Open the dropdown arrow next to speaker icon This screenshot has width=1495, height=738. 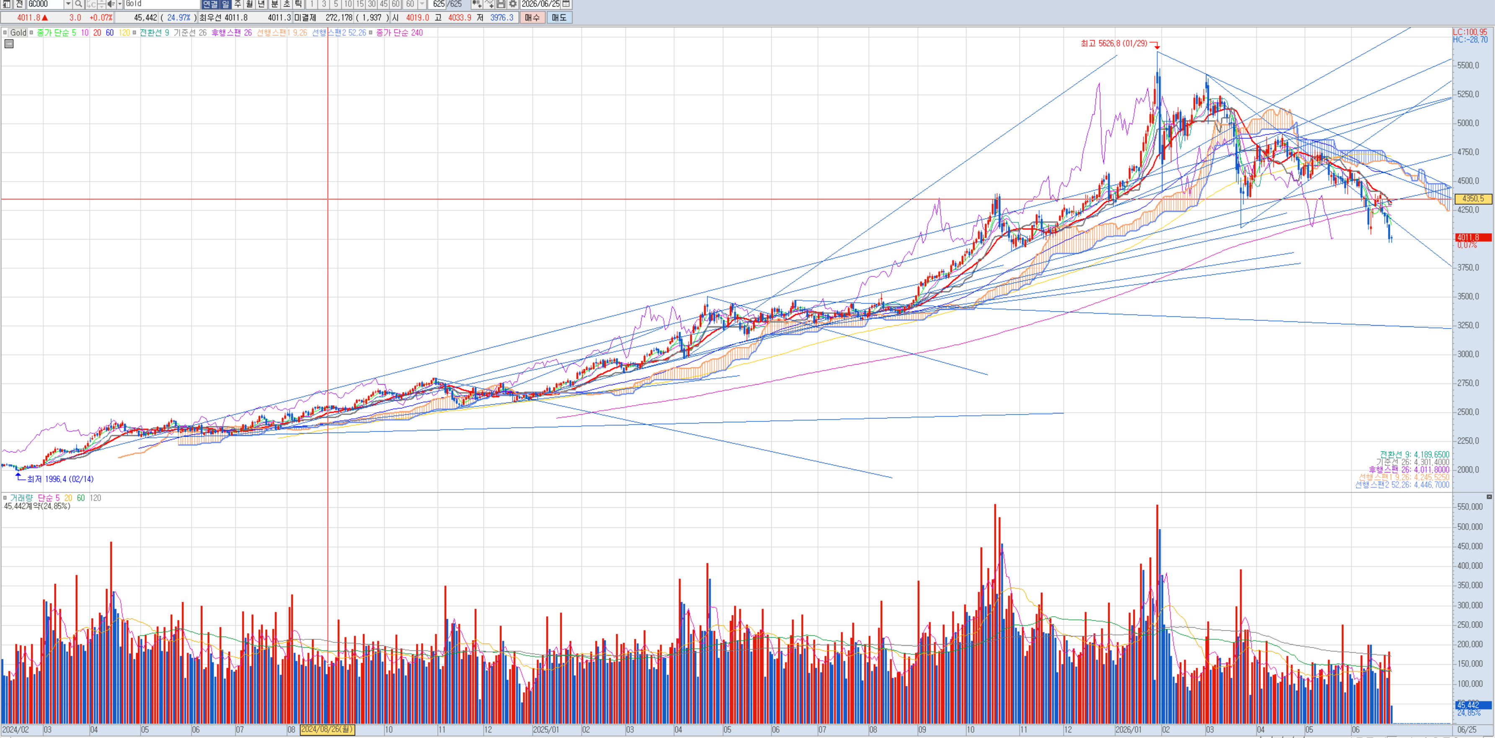point(120,4)
